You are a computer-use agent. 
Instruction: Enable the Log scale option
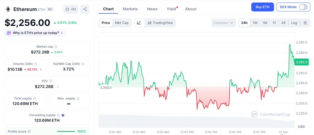click(x=294, y=23)
